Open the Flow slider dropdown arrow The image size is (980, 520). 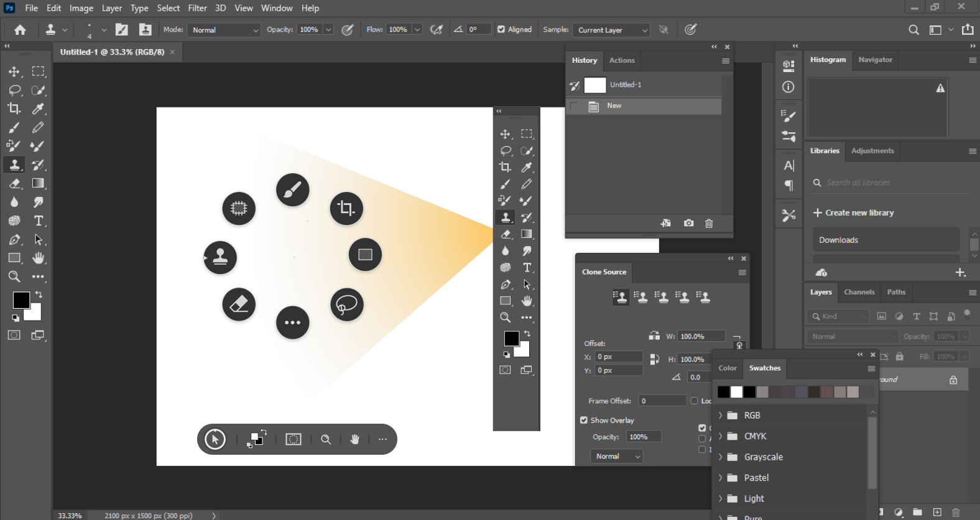[417, 30]
